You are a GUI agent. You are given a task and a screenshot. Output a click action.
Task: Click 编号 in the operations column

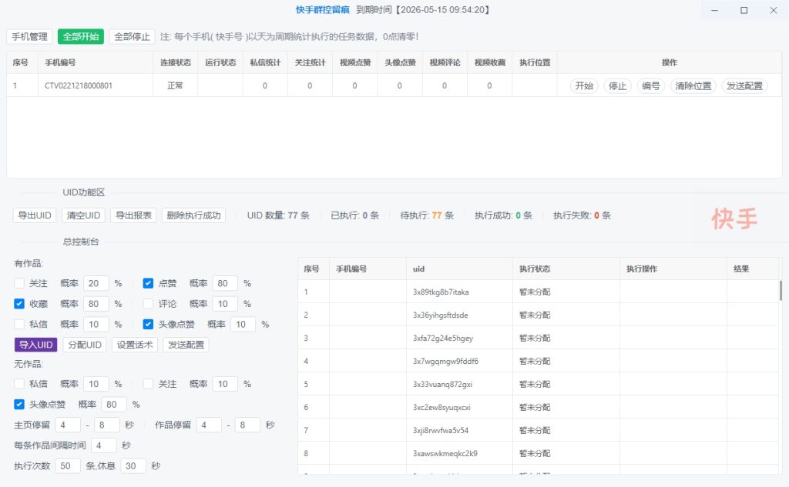pos(650,85)
